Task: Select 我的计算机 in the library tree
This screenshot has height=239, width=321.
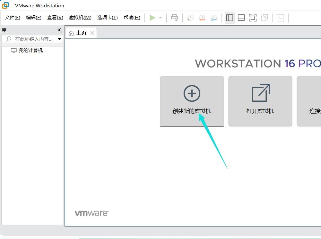Action: pos(30,51)
